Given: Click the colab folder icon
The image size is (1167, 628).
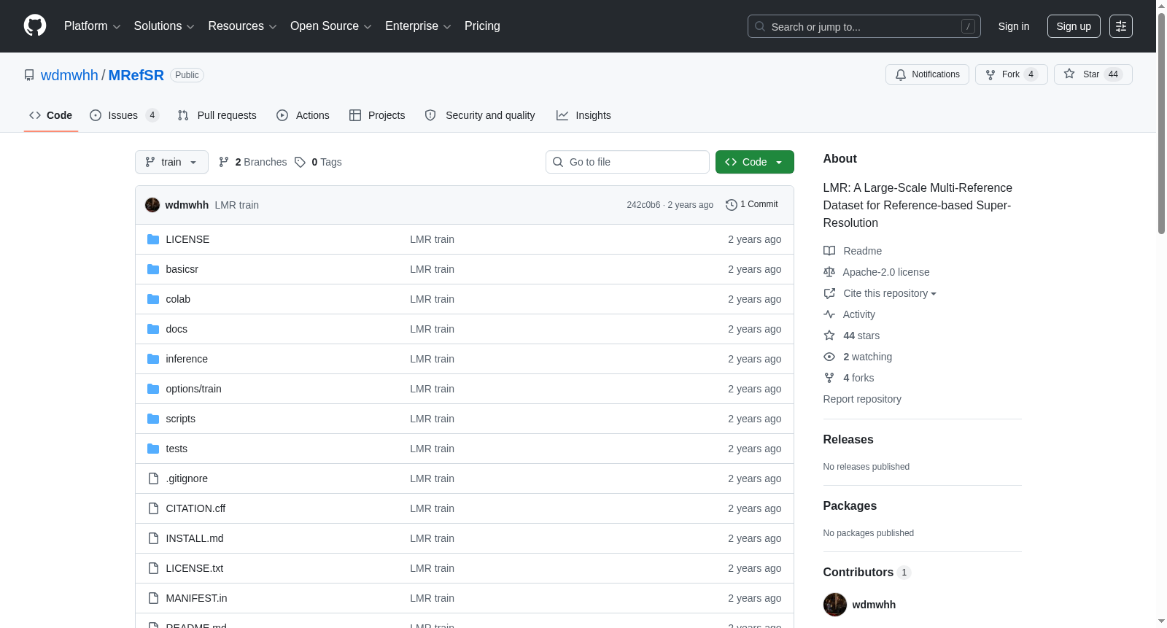Looking at the screenshot, I should pos(153,299).
